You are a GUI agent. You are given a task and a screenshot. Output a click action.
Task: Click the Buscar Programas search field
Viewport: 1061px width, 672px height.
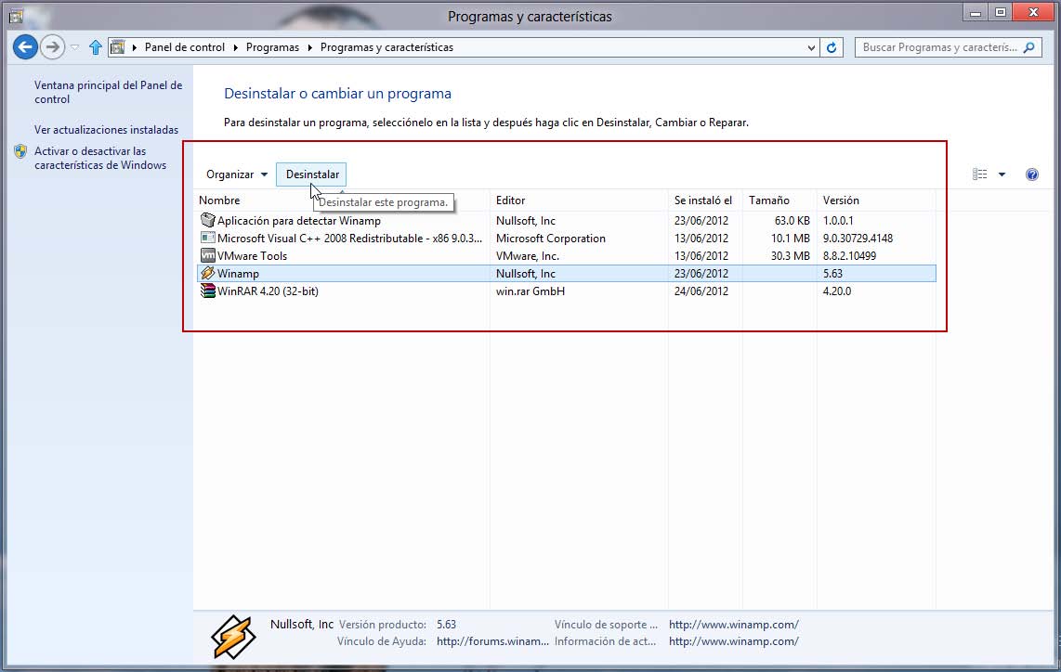938,47
